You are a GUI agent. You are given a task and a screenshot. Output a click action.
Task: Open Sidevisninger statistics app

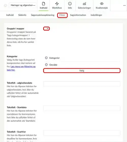tap(84, 6)
